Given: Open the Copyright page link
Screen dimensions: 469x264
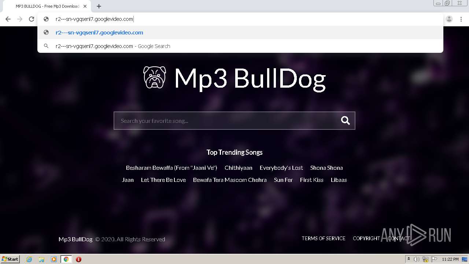Looking at the screenshot, I should [366, 238].
